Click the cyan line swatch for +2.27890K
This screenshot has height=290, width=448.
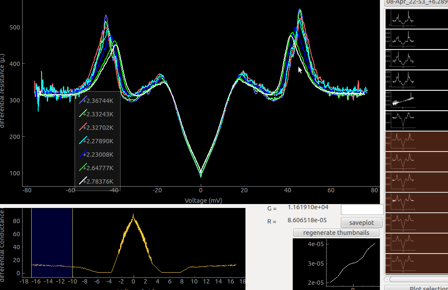(x=83, y=140)
